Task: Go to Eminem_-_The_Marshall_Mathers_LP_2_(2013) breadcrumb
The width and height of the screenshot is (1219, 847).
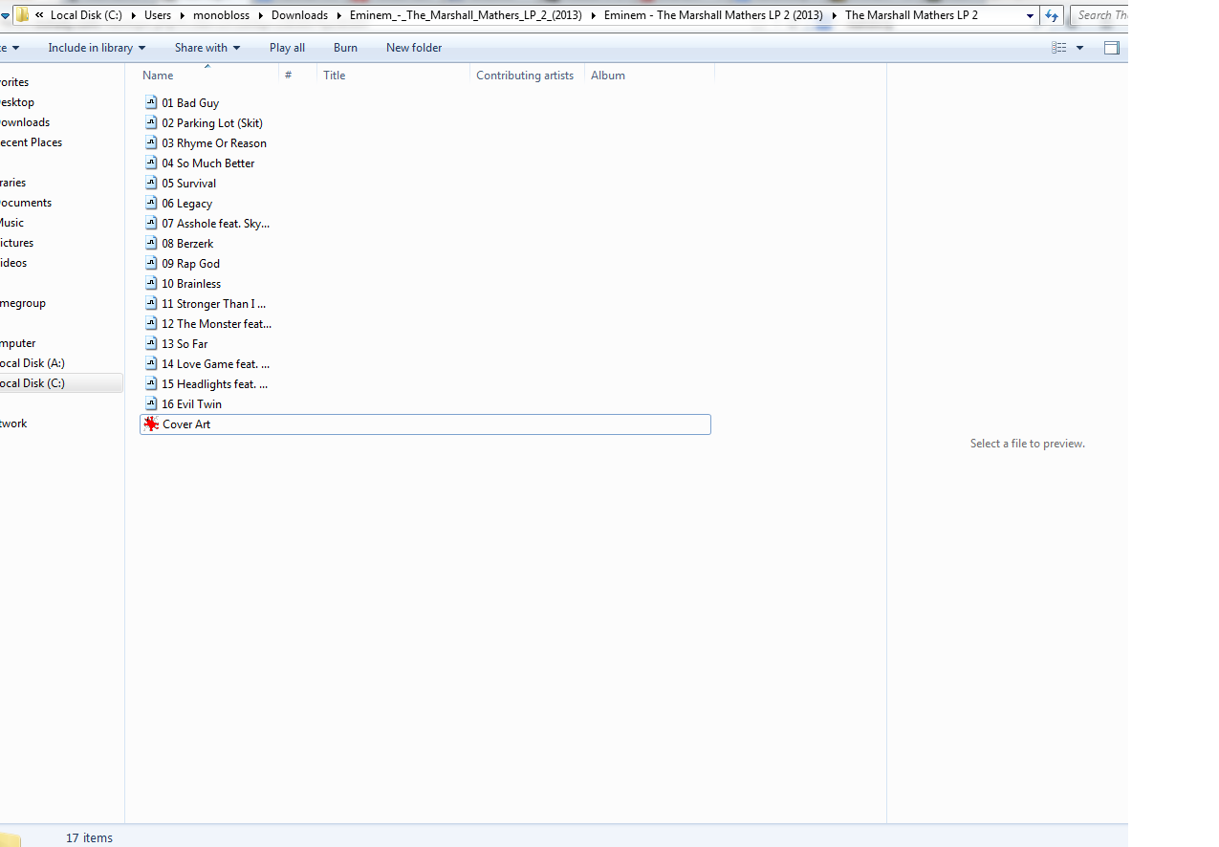Action: (x=466, y=15)
